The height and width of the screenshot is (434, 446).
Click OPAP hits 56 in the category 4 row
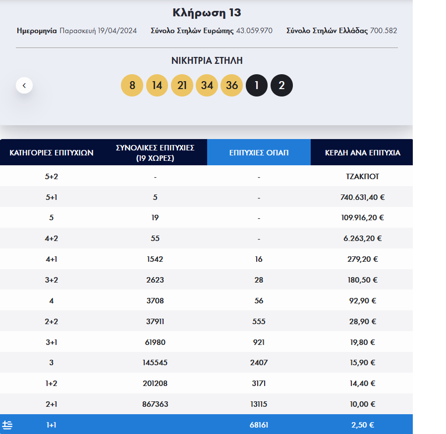tap(259, 300)
